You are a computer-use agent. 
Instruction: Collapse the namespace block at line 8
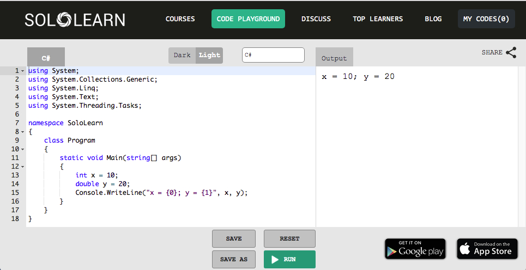[22, 132]
